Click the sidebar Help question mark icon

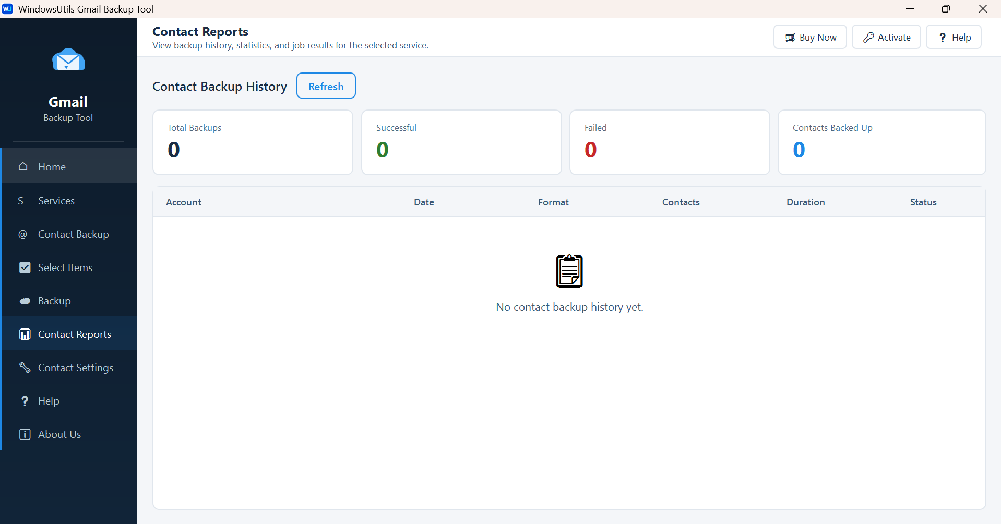pyautogui.click(x=25, y=401)
